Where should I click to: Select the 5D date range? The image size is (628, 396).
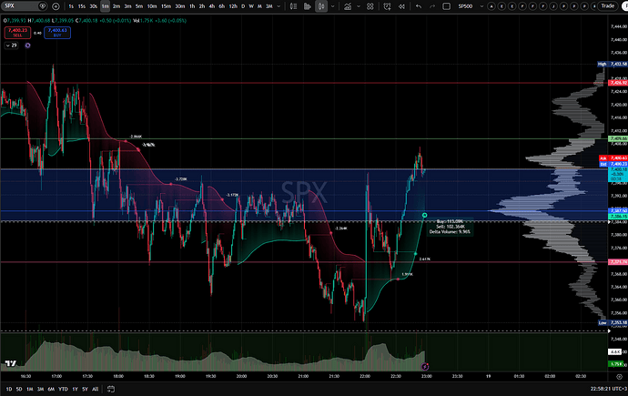[x=19, y=389]
